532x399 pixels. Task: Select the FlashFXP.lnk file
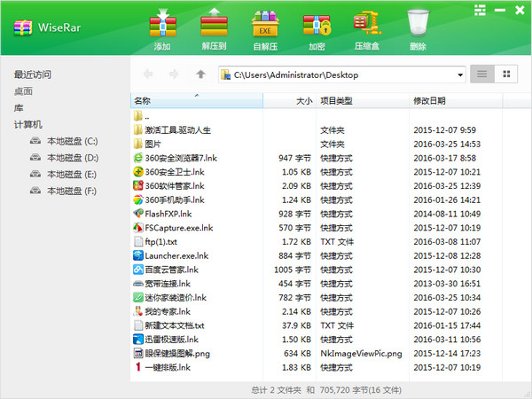point(317,214)
